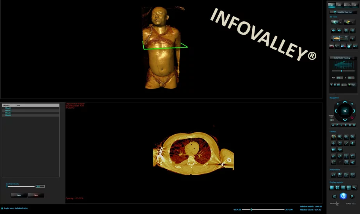Click the window level gauge utility icon
360x214 pixels.
coord(333,137)
